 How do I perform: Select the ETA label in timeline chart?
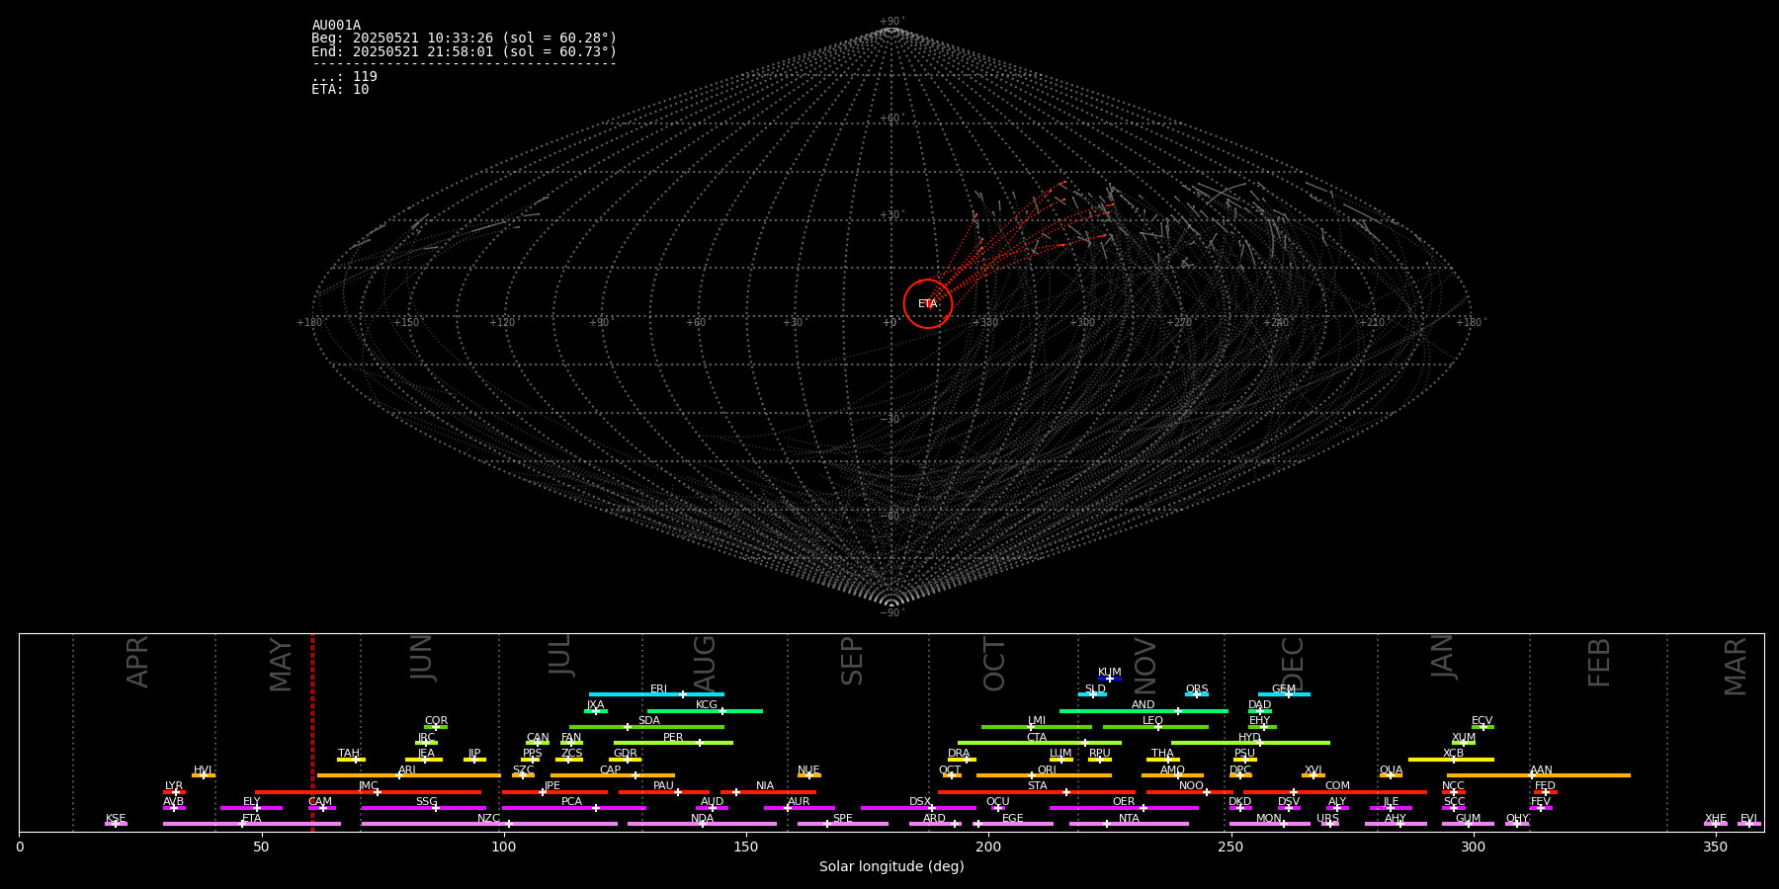pos(252,819)
